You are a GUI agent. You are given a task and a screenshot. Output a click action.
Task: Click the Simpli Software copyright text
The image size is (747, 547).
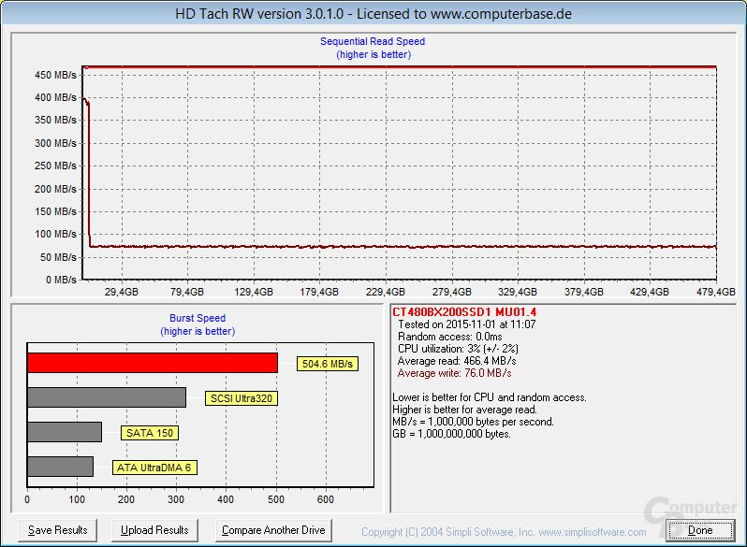point(504,532)
